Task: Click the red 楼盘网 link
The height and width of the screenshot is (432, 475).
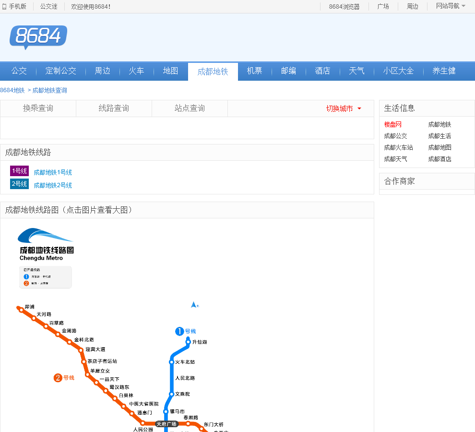Action: point(392,125)
